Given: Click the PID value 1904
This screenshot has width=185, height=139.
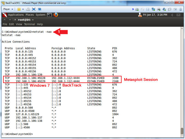Looking at the screenshot, I should click(115, 114).
